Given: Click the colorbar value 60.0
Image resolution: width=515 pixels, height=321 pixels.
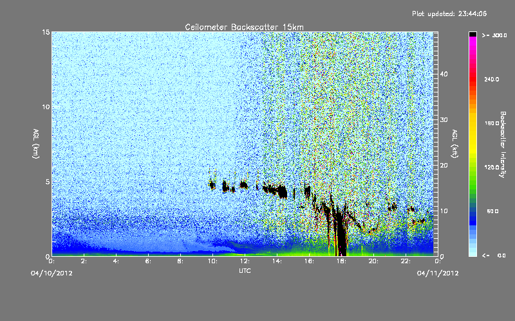Looking at the screenshot, I should tap(492, 211).
